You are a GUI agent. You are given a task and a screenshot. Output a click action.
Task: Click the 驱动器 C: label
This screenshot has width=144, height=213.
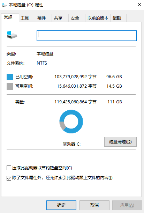click(x=71, y=144)
